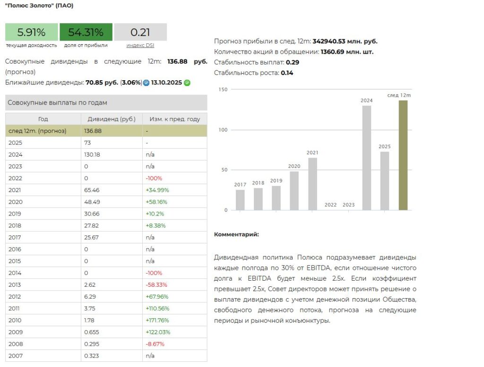Viewport: 484px width, 367px height.
Task: Click the 'Изм. к пред. году' column header
Action: coord(174,119)
